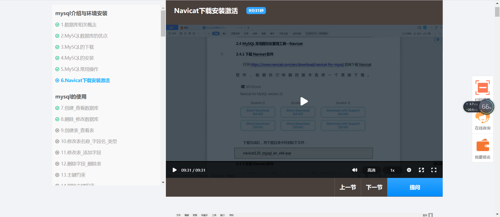Select current lesson 6.Navicat下载安装激活
Viewport: 500px width, 217px height.
click(85, 80)
